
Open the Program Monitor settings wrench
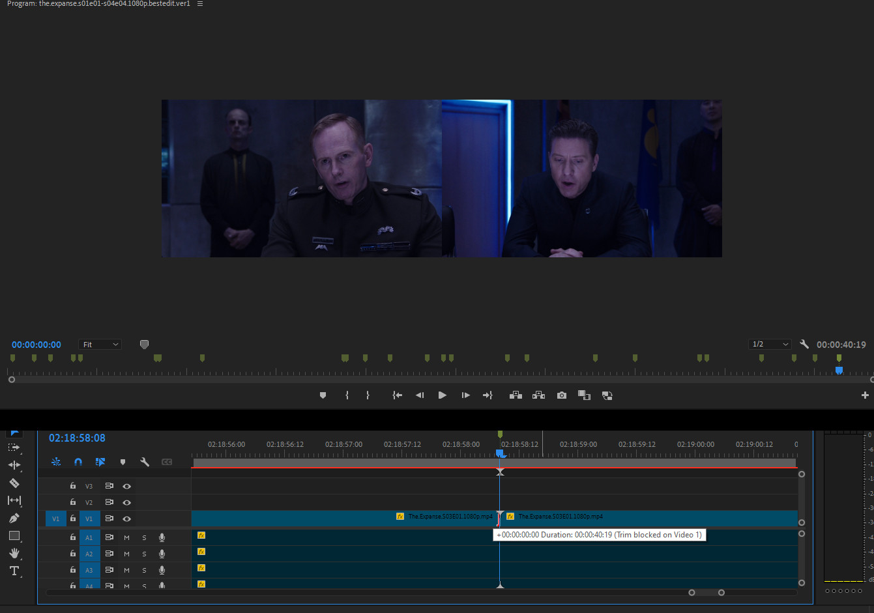[x=804, y=345]
